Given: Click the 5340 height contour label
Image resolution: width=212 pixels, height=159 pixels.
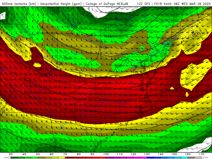Looking at the screenshot, I should coord(111,36).
